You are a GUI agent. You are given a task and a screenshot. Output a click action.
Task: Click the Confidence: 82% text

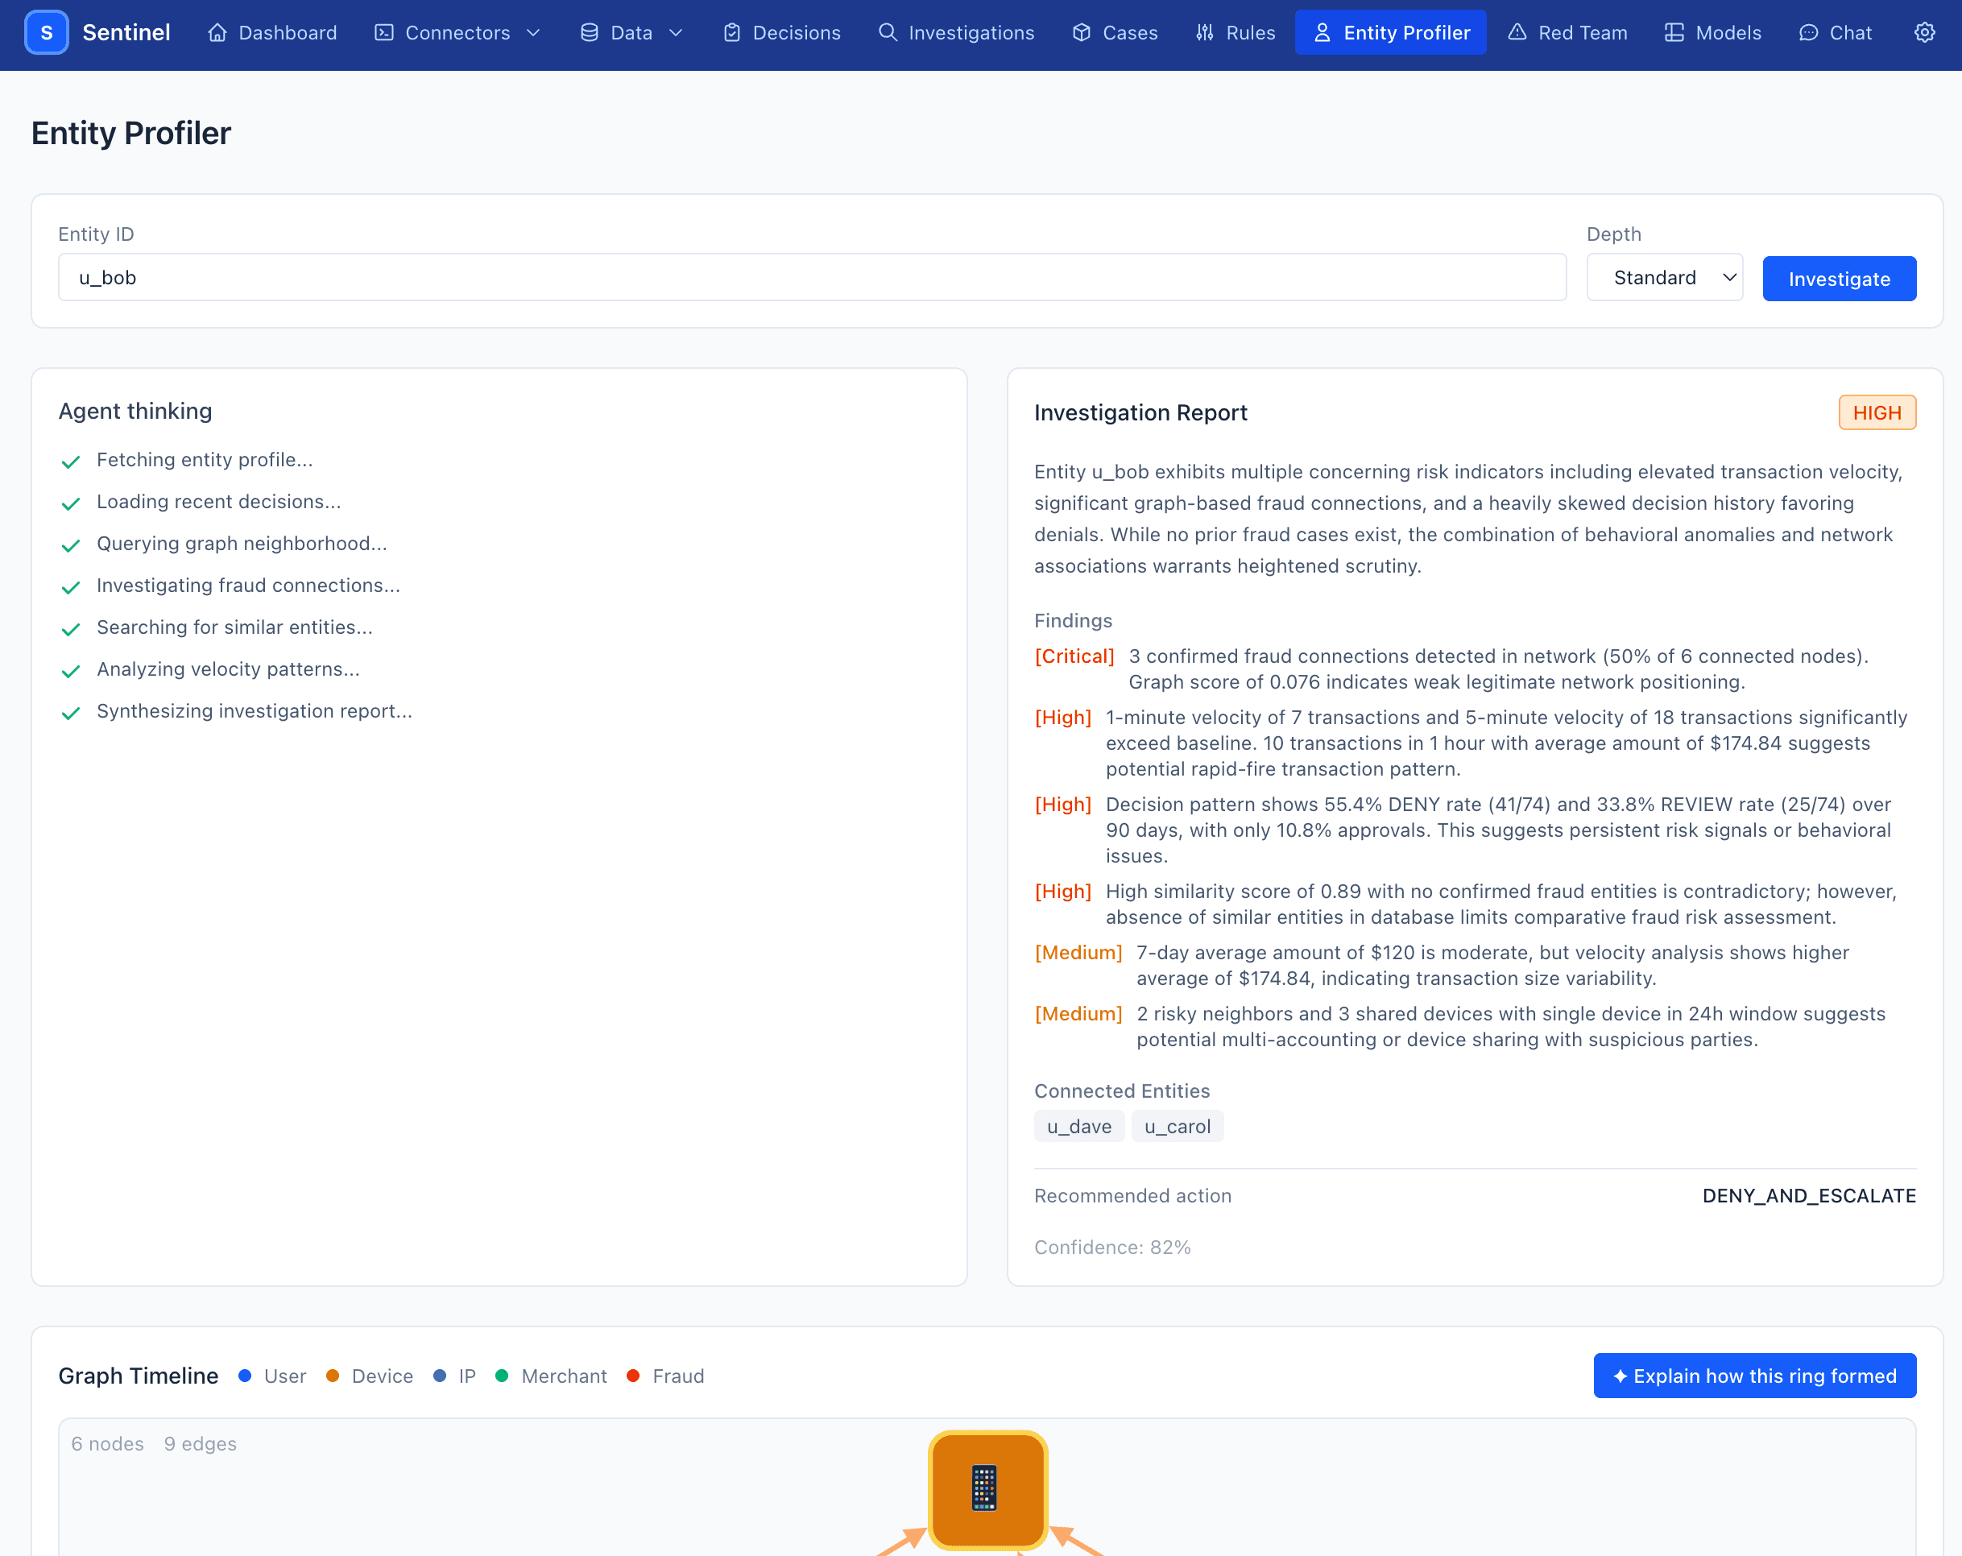pyautogui.click(x=1112, y=1248)
